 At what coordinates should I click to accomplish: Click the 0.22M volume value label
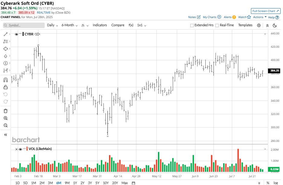[x=274, y=169]
